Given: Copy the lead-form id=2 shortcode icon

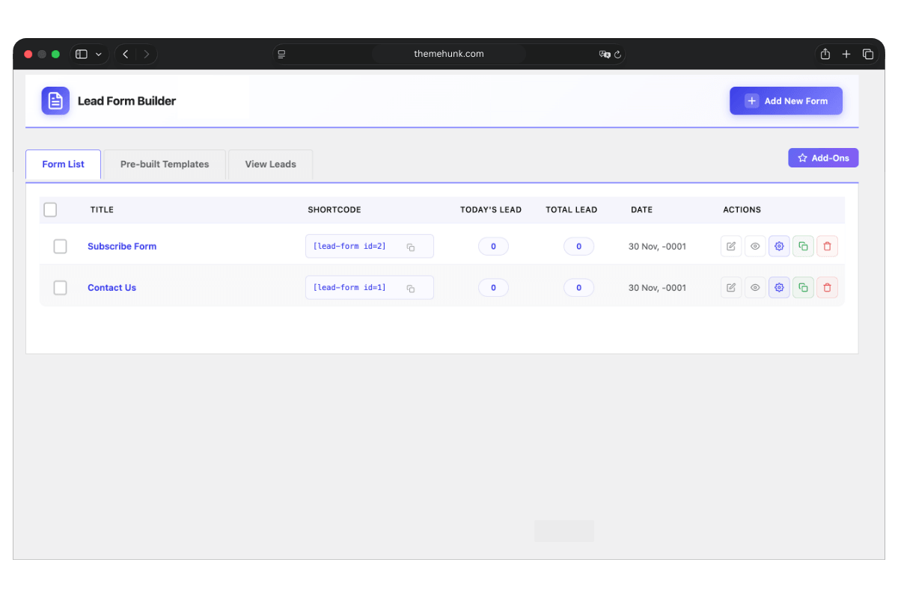Looking at the screenshot, I should click(x=411, y=247).
